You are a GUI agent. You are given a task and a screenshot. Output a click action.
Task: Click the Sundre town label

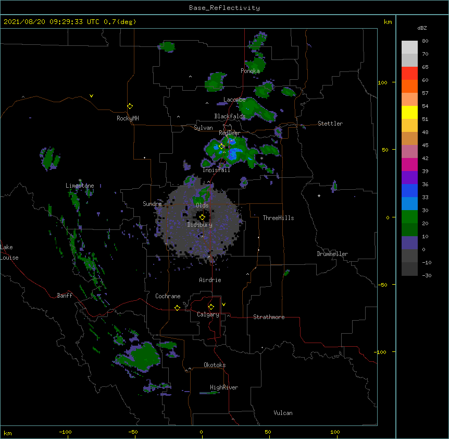coord(152,204)
